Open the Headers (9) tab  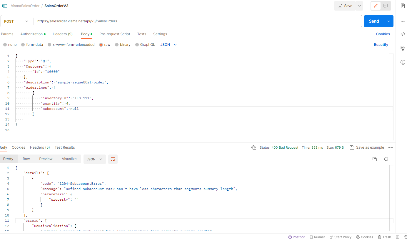tap(62, 34)
